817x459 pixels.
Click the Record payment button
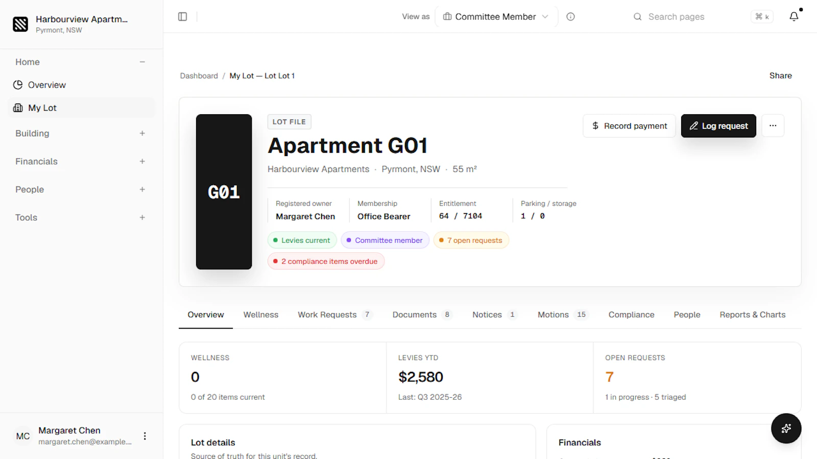coord(629,126)
